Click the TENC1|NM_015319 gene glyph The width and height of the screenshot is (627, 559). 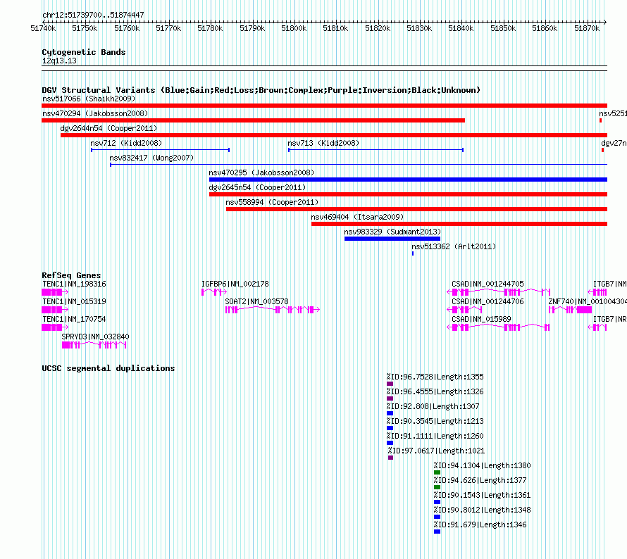point(55,310)
